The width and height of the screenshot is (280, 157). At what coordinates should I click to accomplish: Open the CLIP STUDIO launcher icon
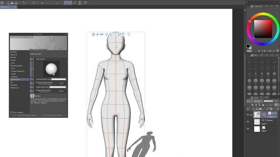(x=2, y=3)
